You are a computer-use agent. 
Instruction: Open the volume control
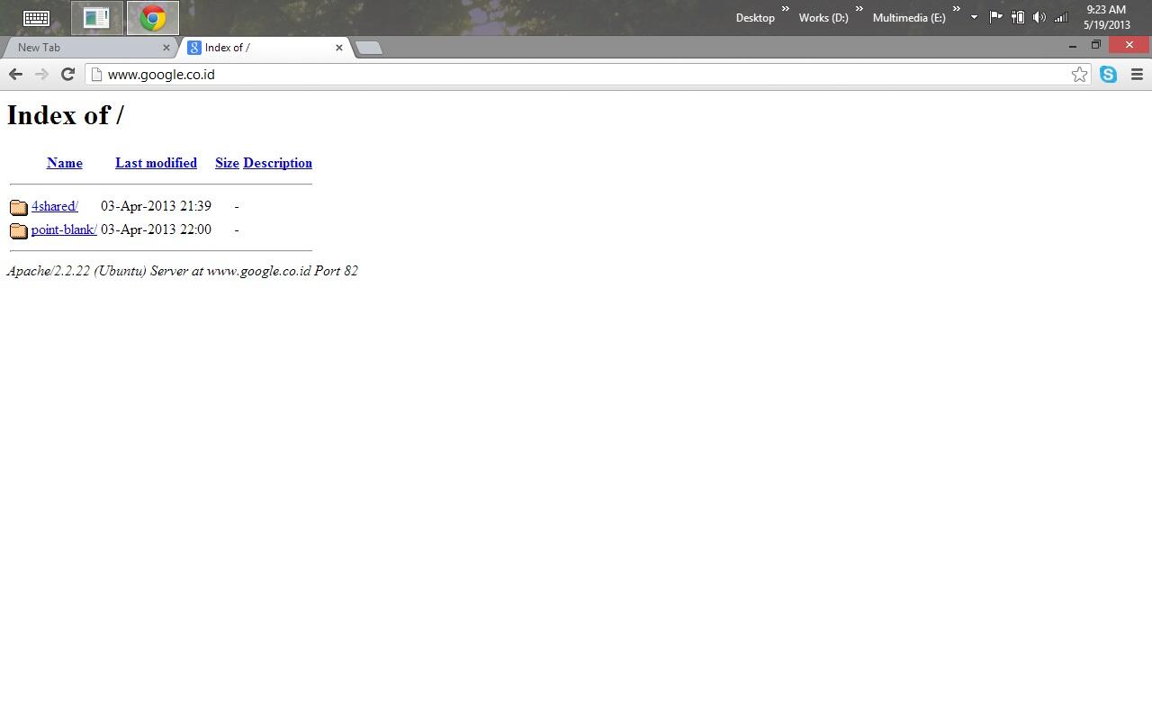click(1039, 17)
